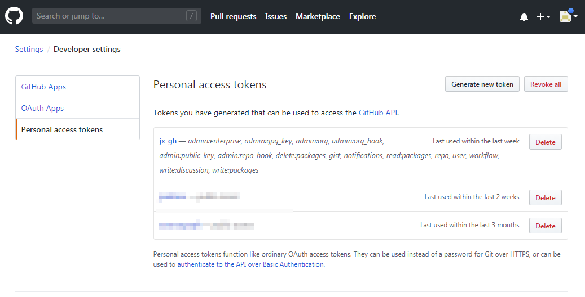Open the GitHub API link
The width and height of the screenshot is (585, 297).
click(377, 112)
